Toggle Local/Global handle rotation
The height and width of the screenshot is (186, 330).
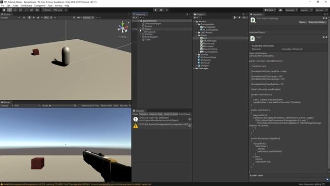58,10
